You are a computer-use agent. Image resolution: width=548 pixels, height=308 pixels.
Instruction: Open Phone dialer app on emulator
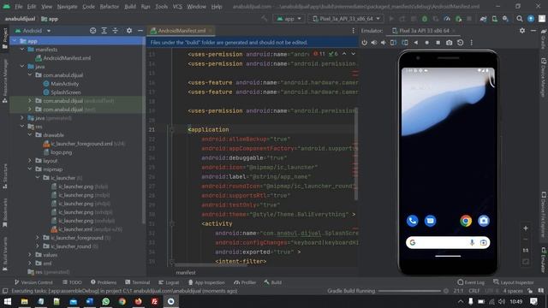(x=413, y=221)
